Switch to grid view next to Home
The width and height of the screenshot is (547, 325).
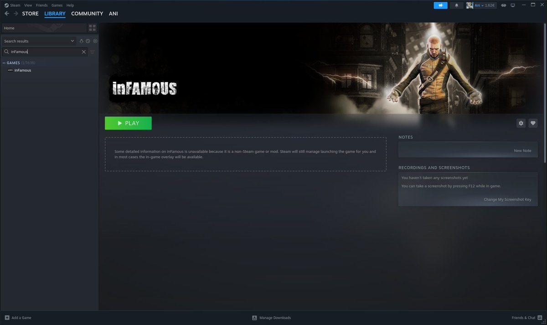pos(92,27)
